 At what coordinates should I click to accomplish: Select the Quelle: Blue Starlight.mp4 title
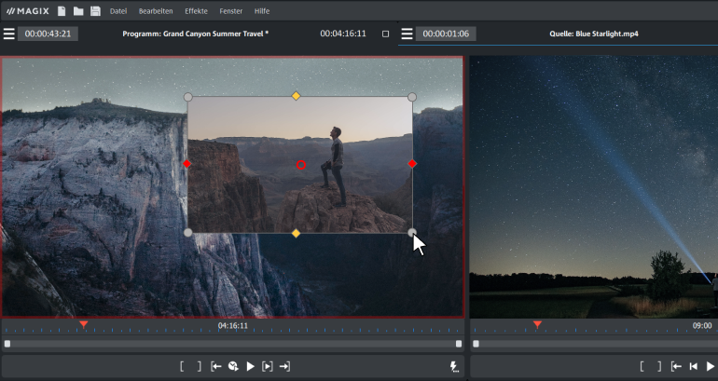(594, 34)
